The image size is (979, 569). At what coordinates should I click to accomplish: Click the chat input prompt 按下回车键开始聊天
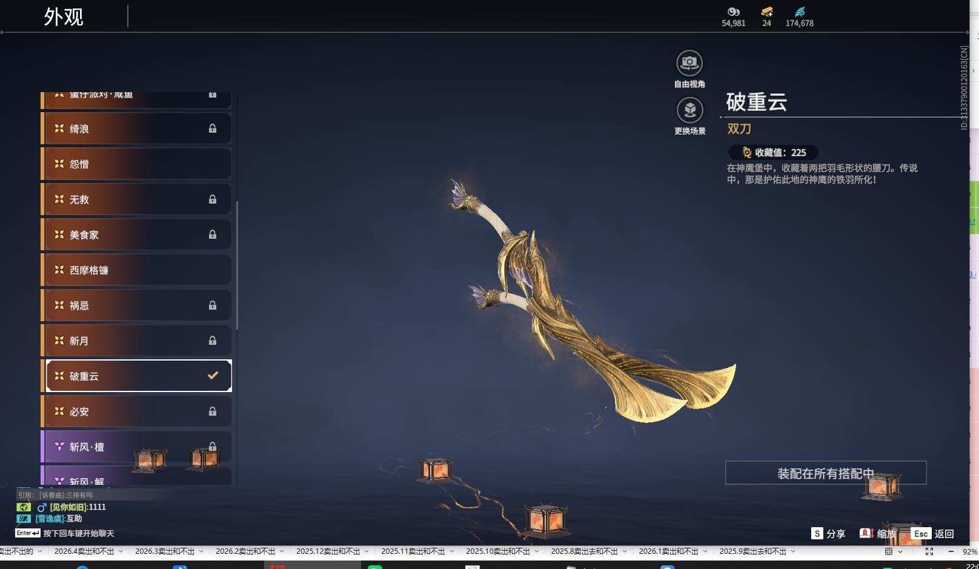coord(79,533)
